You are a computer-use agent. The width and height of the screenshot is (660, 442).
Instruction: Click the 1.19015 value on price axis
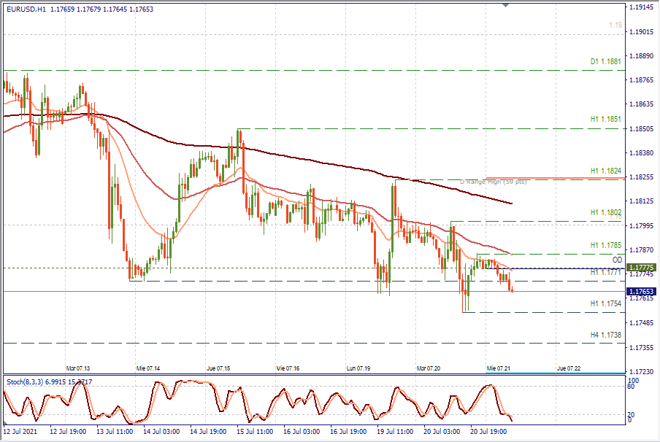pyautogui.click(x=642, y=31)
